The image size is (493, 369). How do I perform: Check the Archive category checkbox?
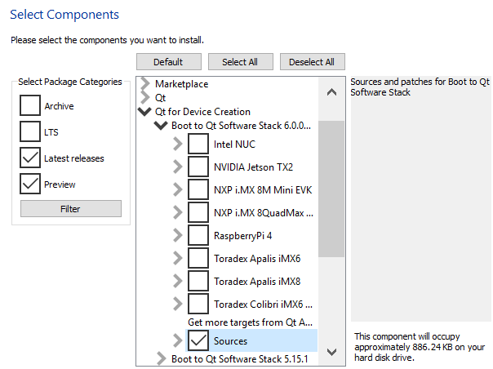click(x=30, y=106)
